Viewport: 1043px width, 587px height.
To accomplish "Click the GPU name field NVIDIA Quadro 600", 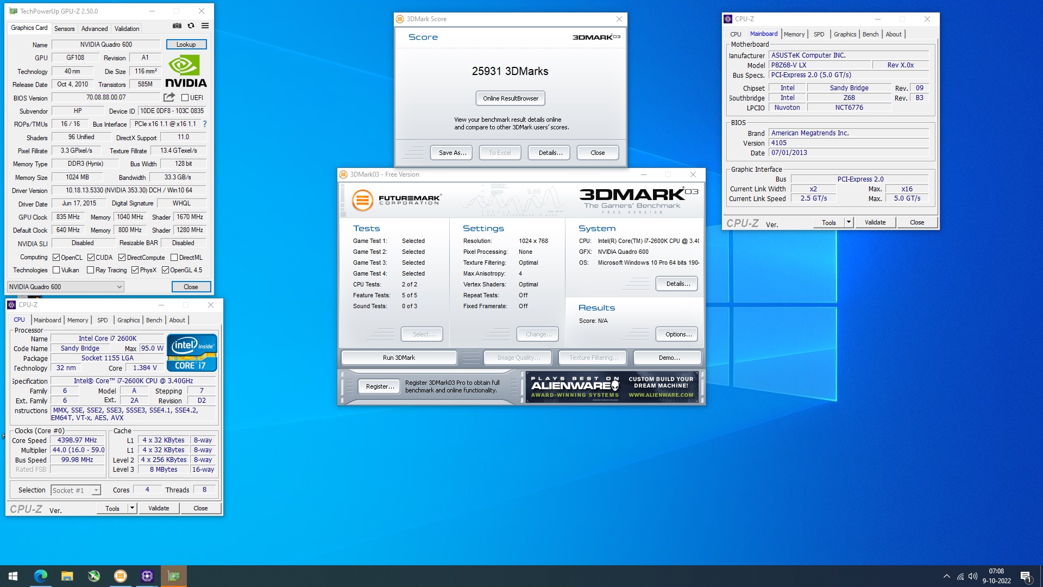I will [x=106, y=45].
